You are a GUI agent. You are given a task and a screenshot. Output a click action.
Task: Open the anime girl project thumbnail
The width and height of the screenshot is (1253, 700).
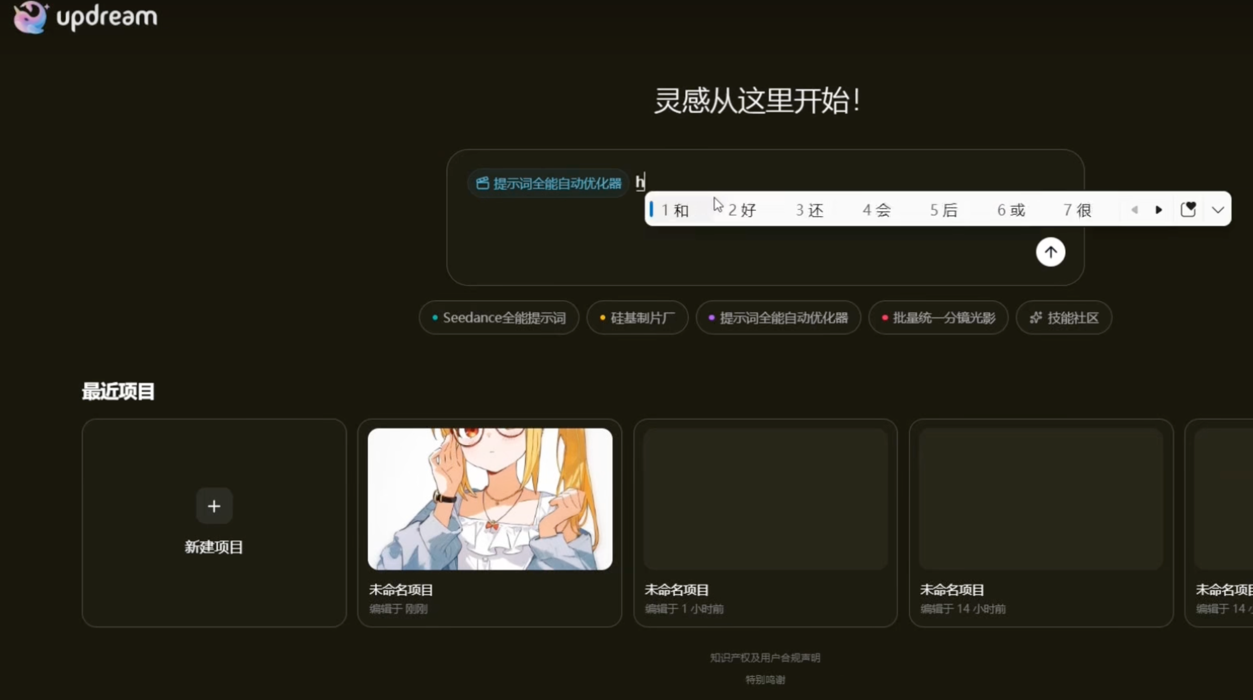(490, 499)
